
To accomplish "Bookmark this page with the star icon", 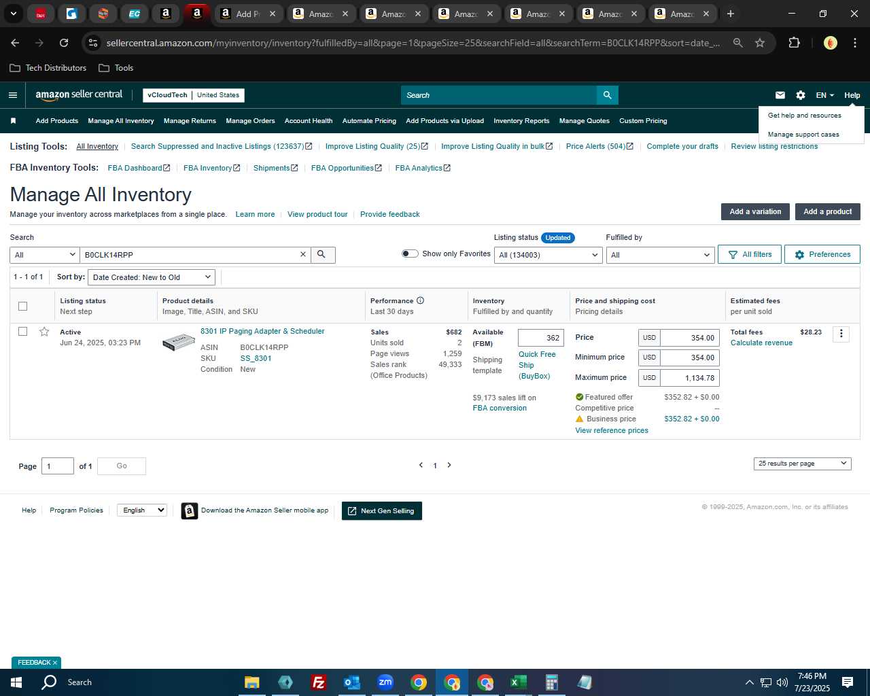I will click(x=760, y=43).
